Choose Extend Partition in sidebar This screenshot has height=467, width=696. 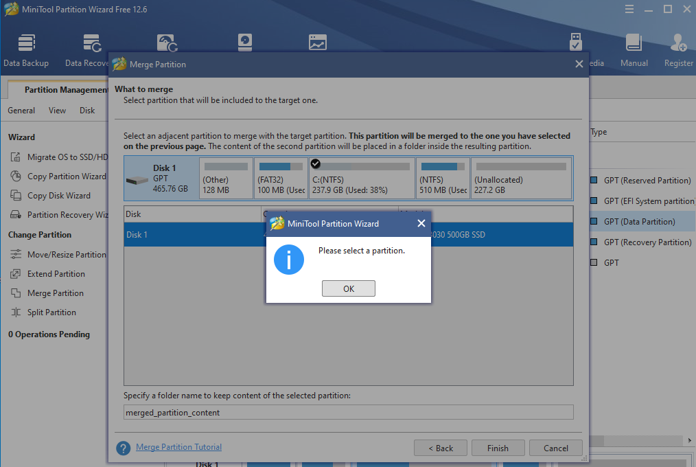[x=56, y=274]
